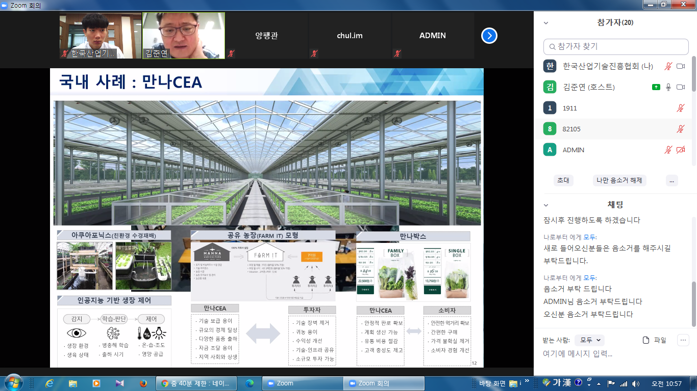The height and width of the screenshot is (391, 697).
Task: Click the 초대 invite button
Action: pos(563,180)
